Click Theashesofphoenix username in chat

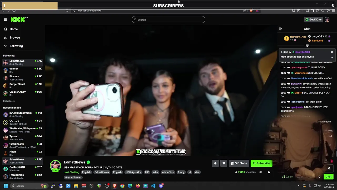(302, 78)
